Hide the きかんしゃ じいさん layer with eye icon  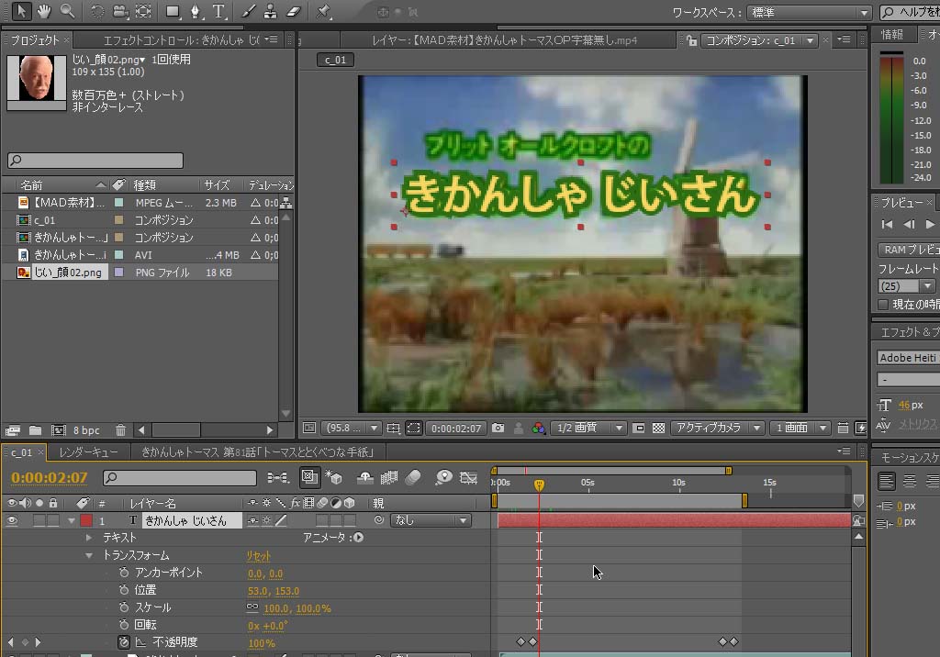coord(11,521)
